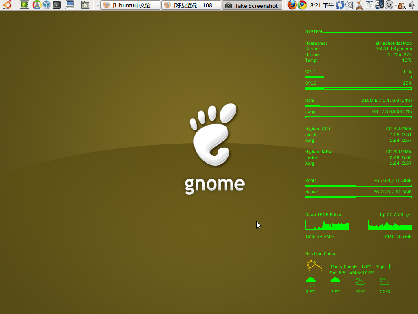Click the power shutdown button icon
This screenshot has height=314, width=418.
(x=389, y=5)
